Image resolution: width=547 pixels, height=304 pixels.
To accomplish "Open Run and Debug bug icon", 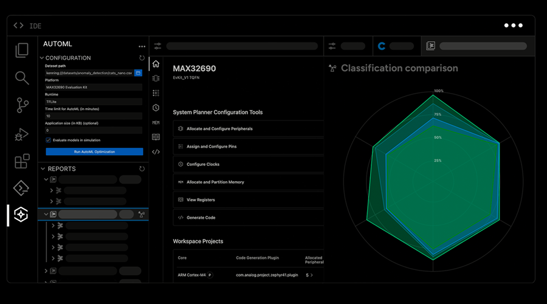I will click(21, 134).
